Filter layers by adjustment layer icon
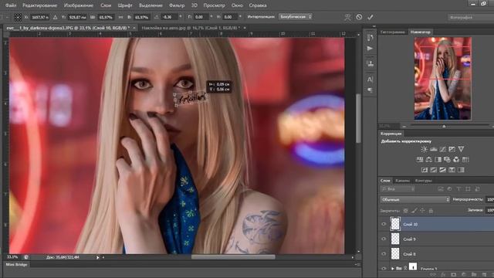Screen dimensions: 494x278 (x=449, y=189)
